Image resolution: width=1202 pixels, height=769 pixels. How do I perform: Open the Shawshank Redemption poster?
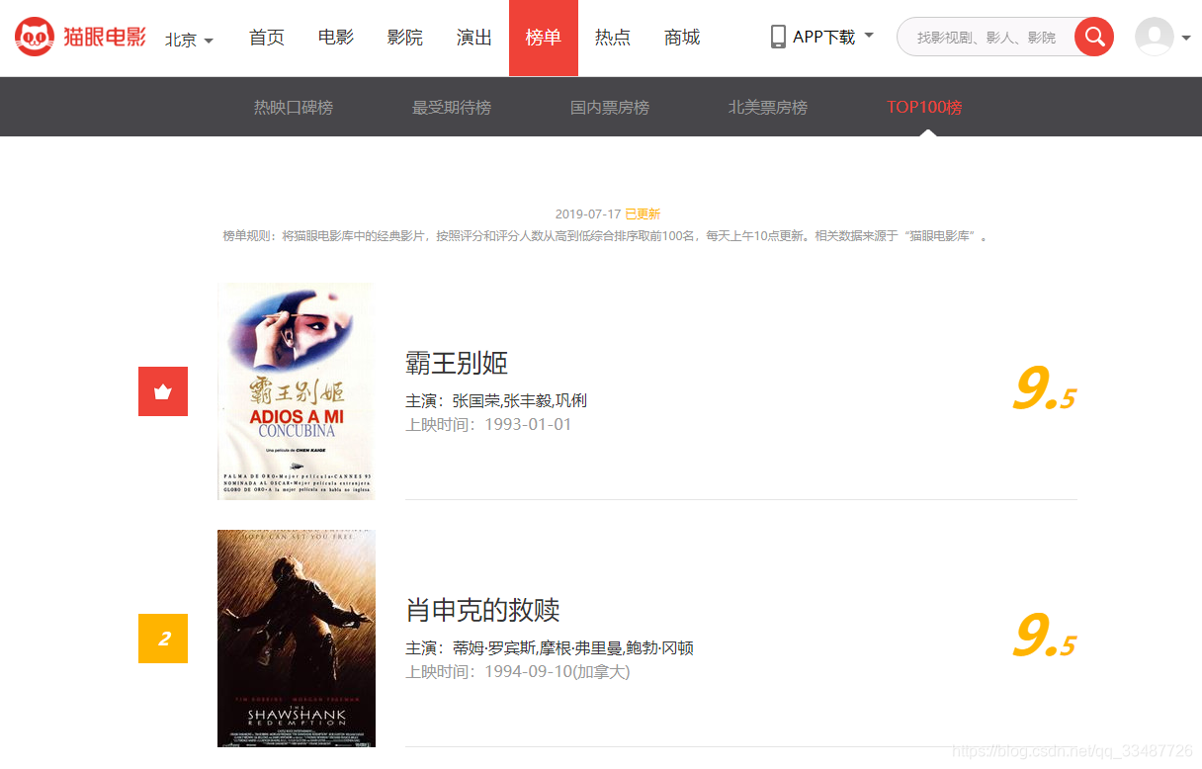(x=297, y=639)
